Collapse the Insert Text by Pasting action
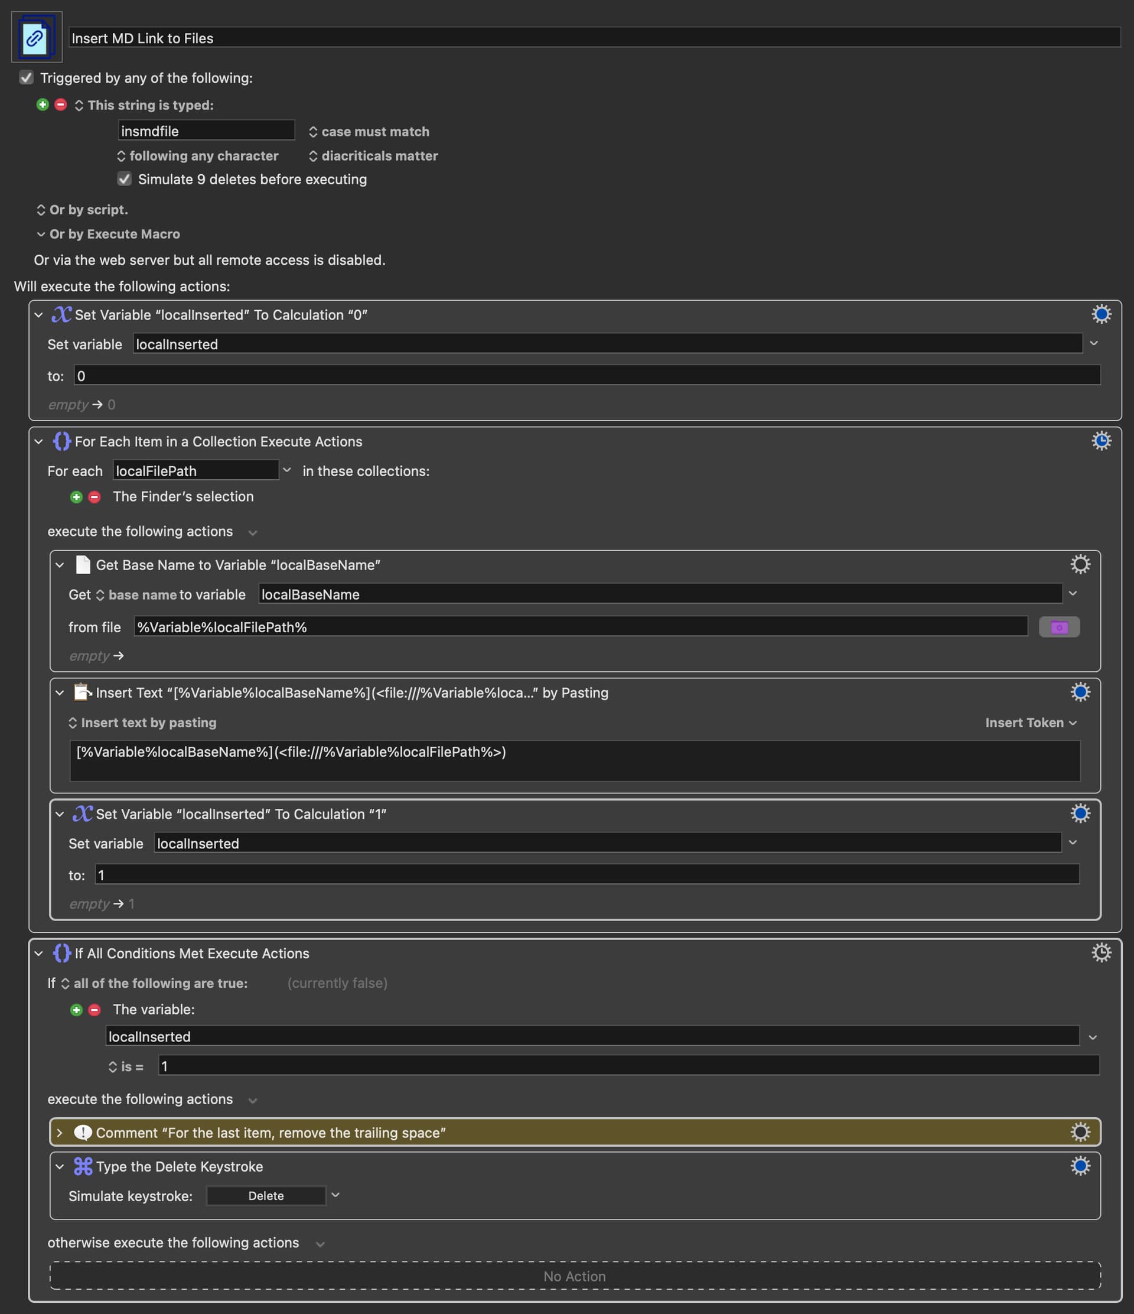1134x1314 pixels. (x=60, y=692)
